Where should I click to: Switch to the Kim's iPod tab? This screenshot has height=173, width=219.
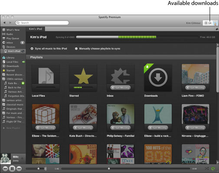coord(36,29)
